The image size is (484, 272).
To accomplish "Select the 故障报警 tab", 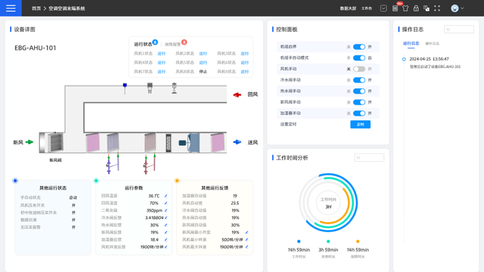I will pyautogui.click(x=173, y=44).
